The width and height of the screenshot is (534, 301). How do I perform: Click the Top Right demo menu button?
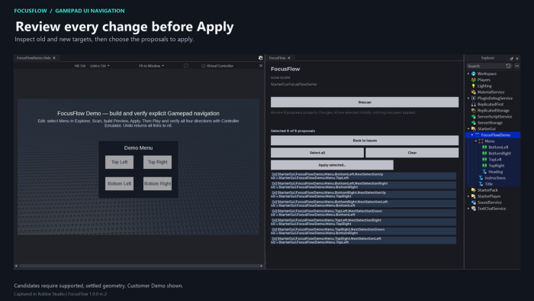pos(157,162)
